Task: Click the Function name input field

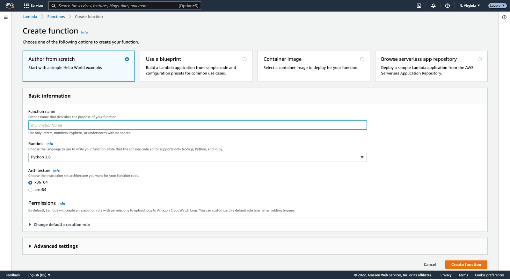Action: 197,125
